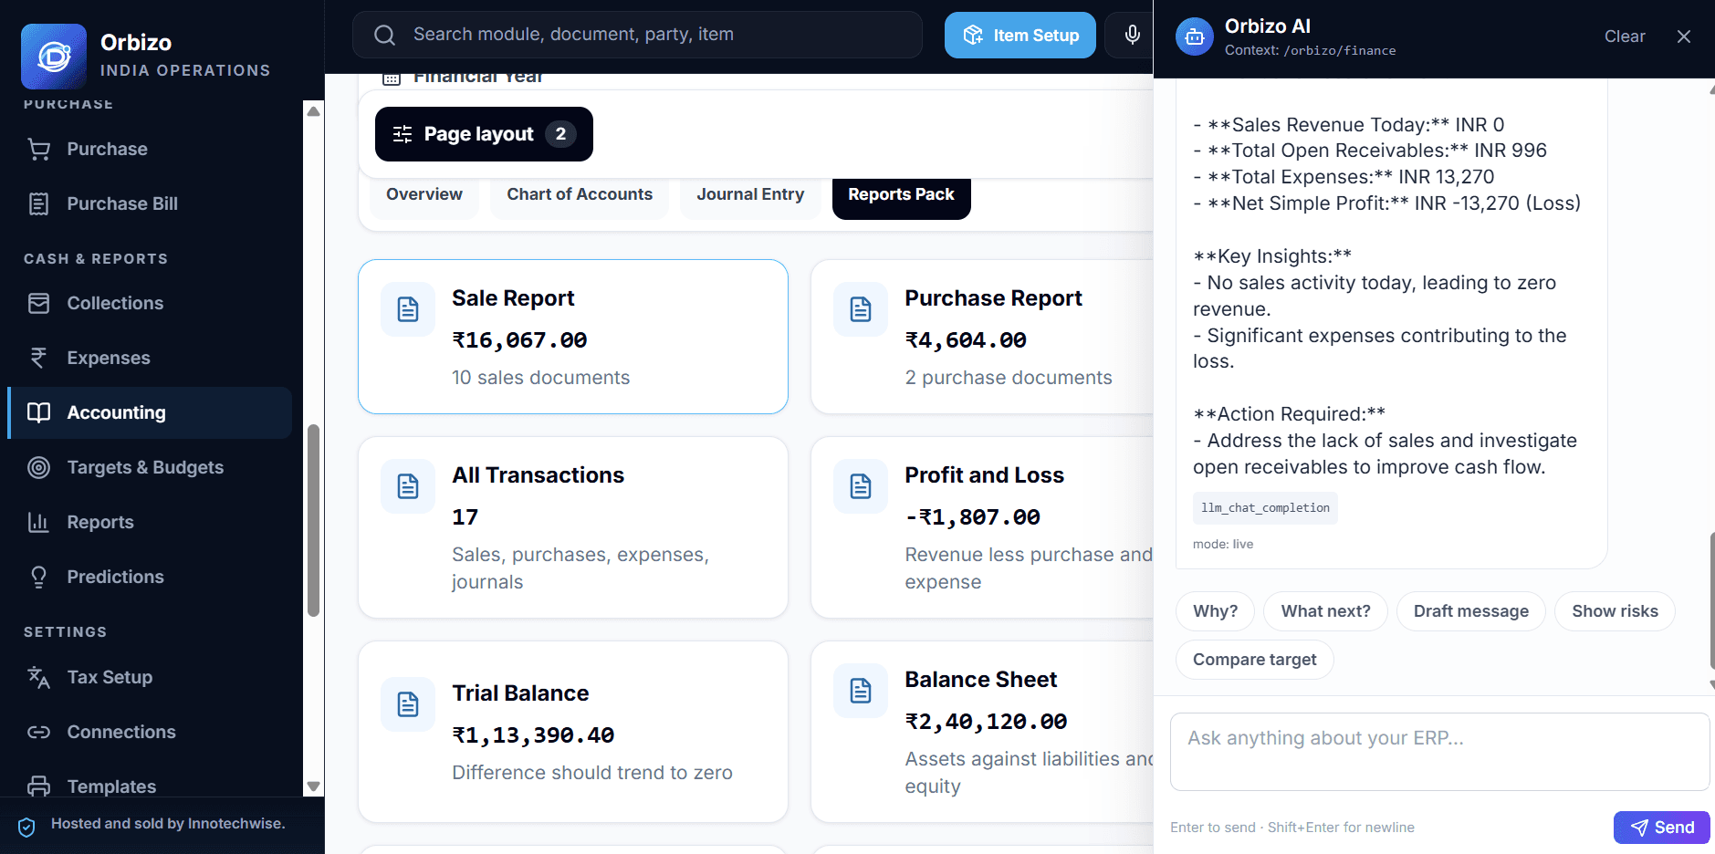Image resolution: width=1715 pixels, height=854 pixels.
Task: Switch to the Overview tab
Action: coord(424,195)
